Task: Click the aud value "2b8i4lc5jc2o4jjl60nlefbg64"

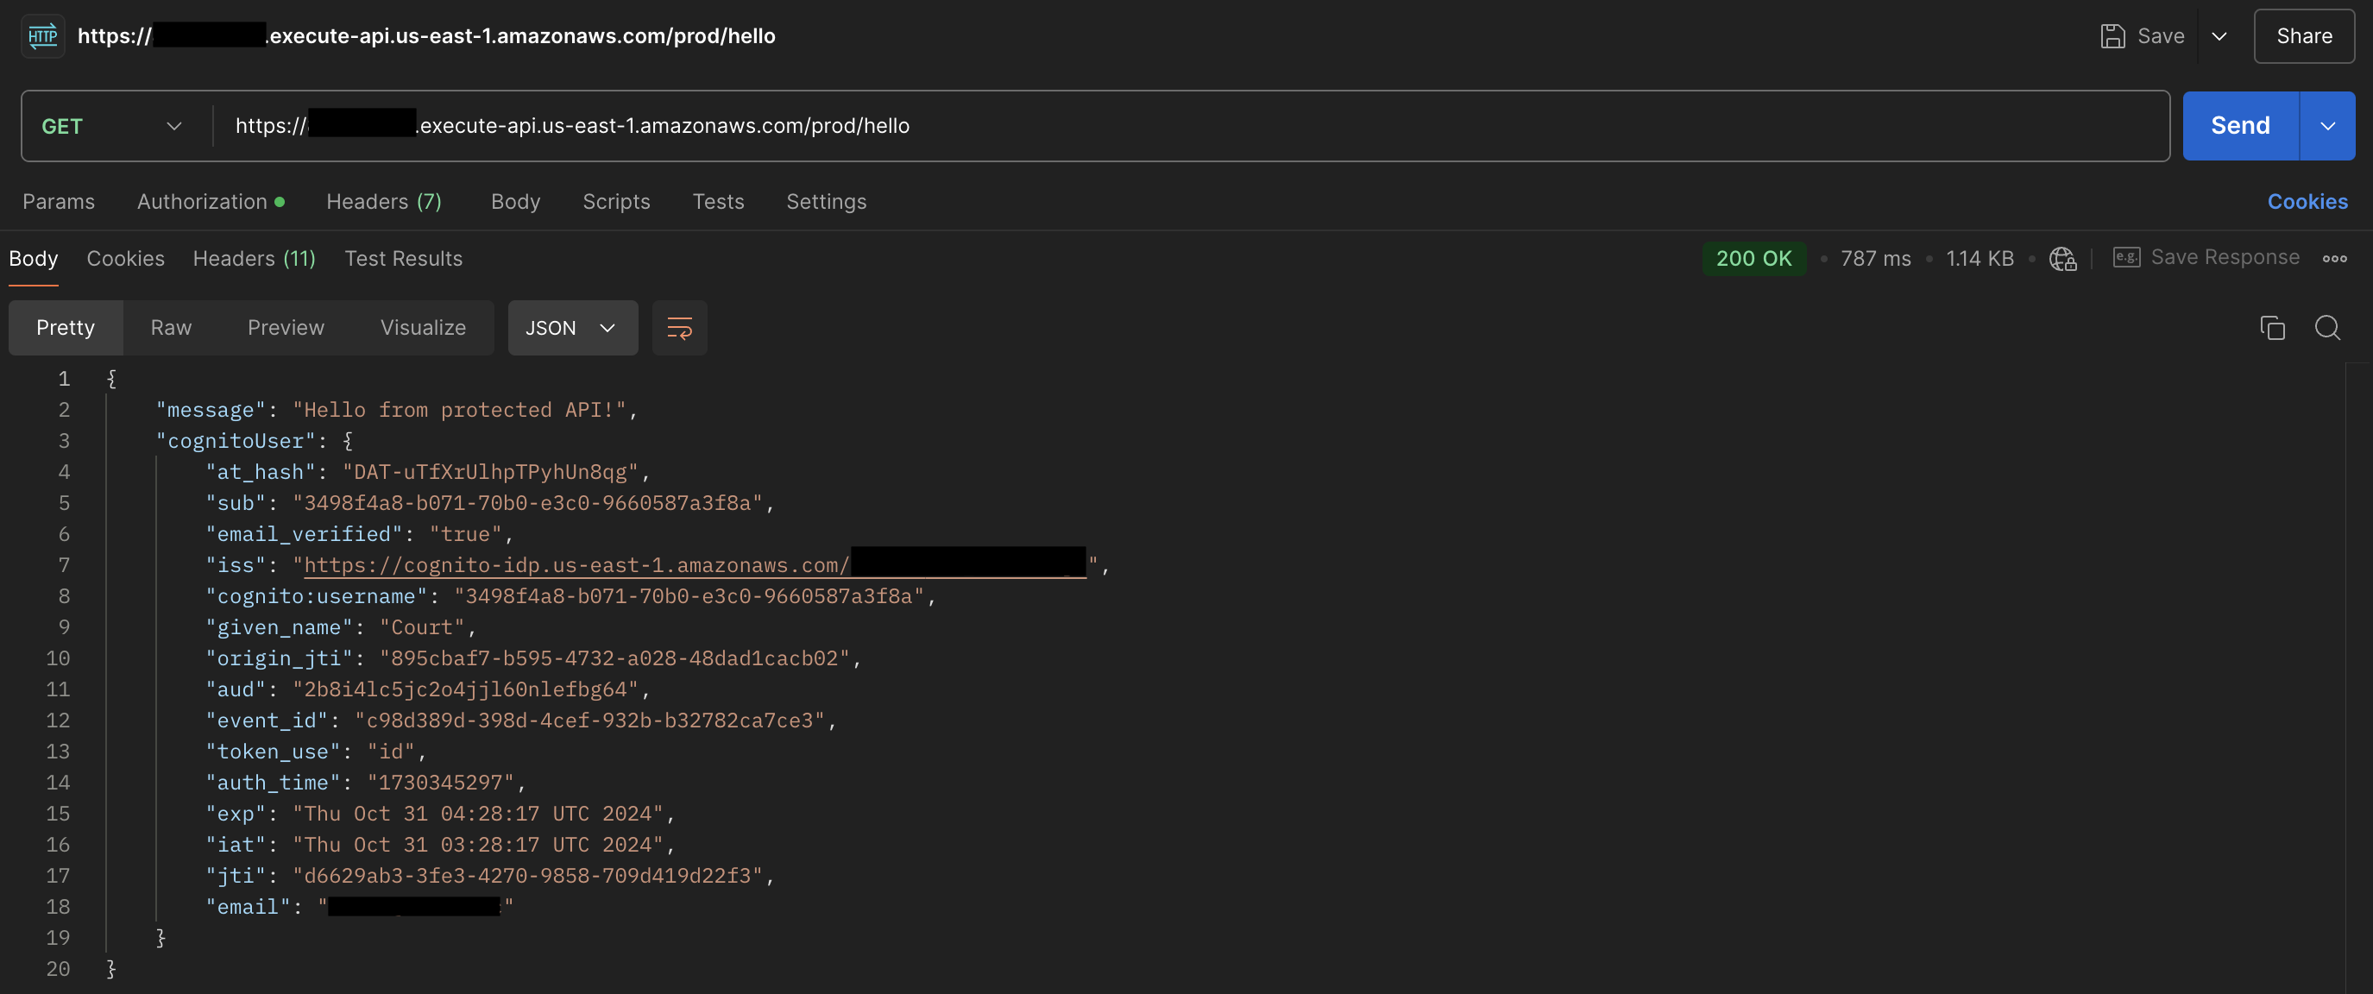Action: (466, 690)
